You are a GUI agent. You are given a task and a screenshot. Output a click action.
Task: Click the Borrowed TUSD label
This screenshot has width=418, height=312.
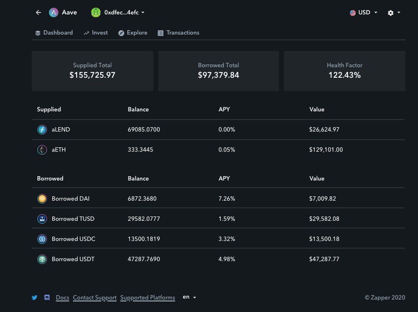[x=73, y=219]
